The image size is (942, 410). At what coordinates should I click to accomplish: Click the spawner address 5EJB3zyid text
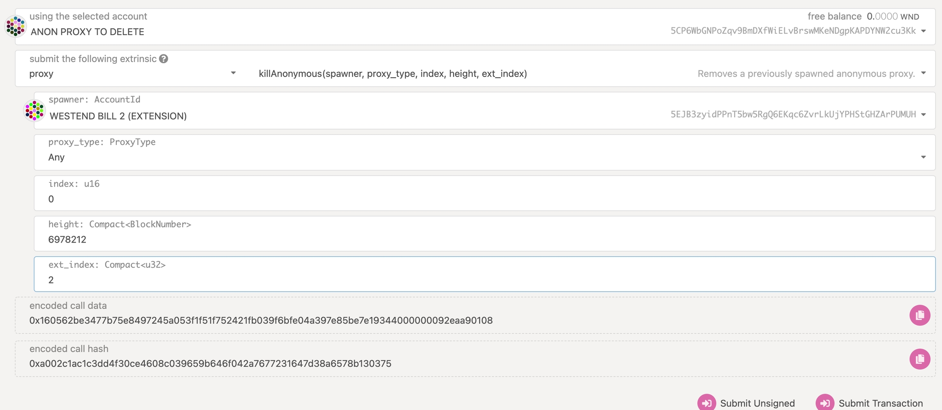tap(793, 115)
